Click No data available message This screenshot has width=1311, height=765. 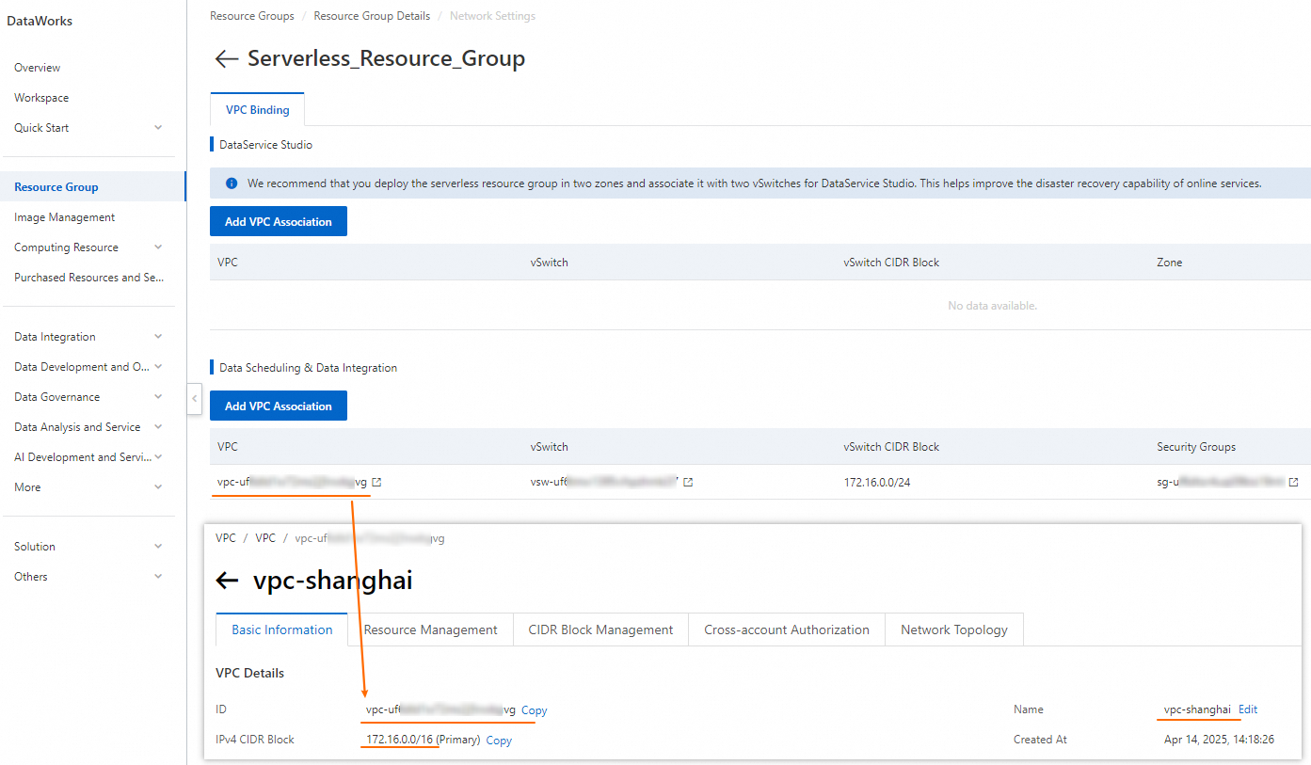(x=992, y=306)
